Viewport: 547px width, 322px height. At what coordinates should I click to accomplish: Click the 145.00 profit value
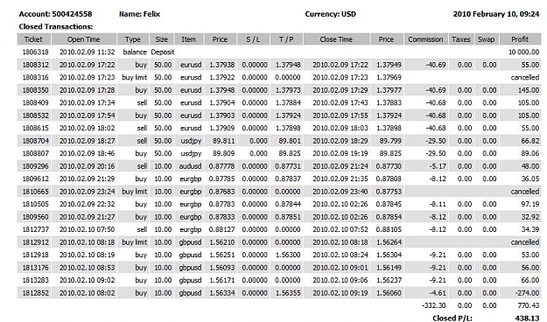529,90
